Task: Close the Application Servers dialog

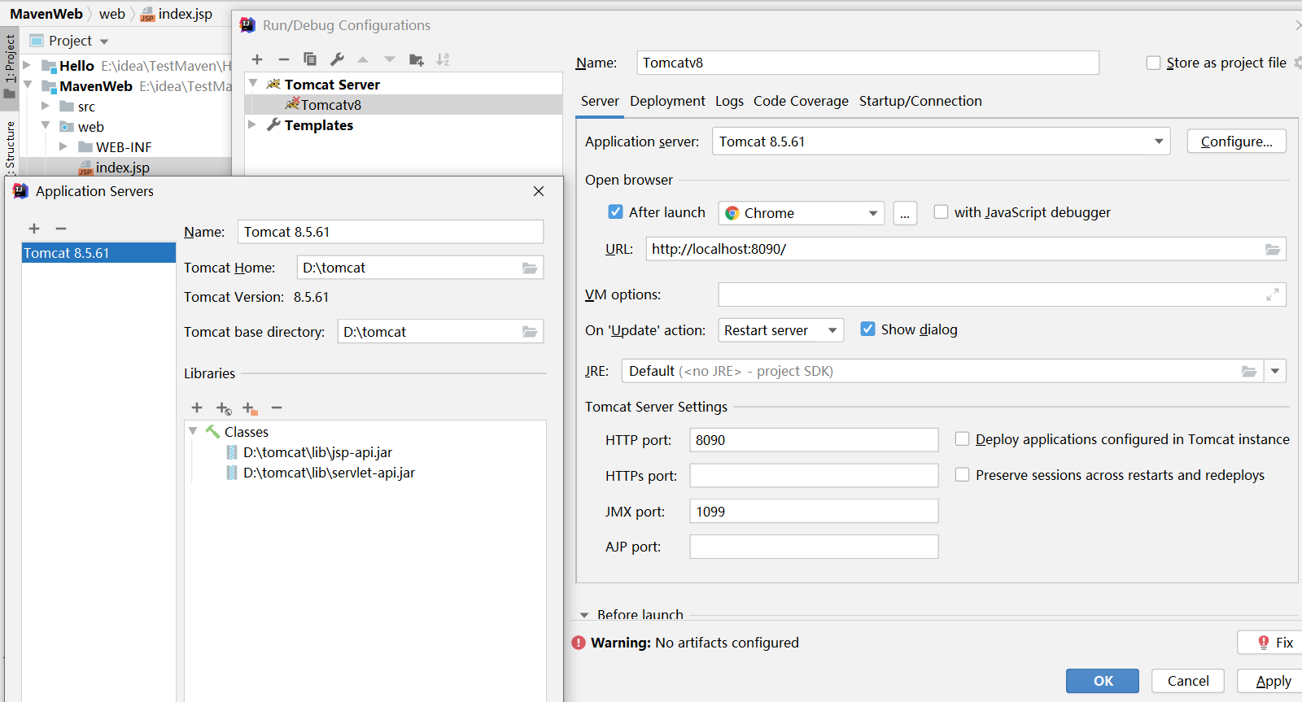Action: coord(539,191)
